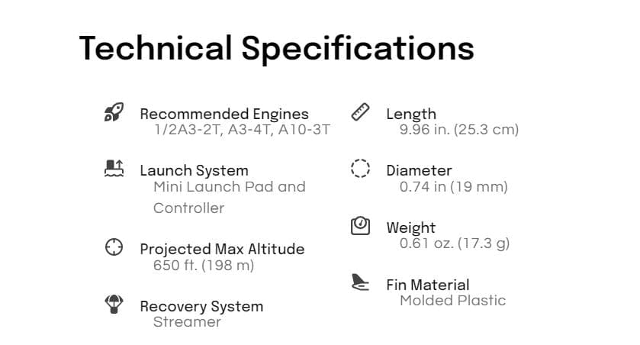Click the Recommended Engines label
The height and width of the screenshot is (345, 640).
point(224,114)
